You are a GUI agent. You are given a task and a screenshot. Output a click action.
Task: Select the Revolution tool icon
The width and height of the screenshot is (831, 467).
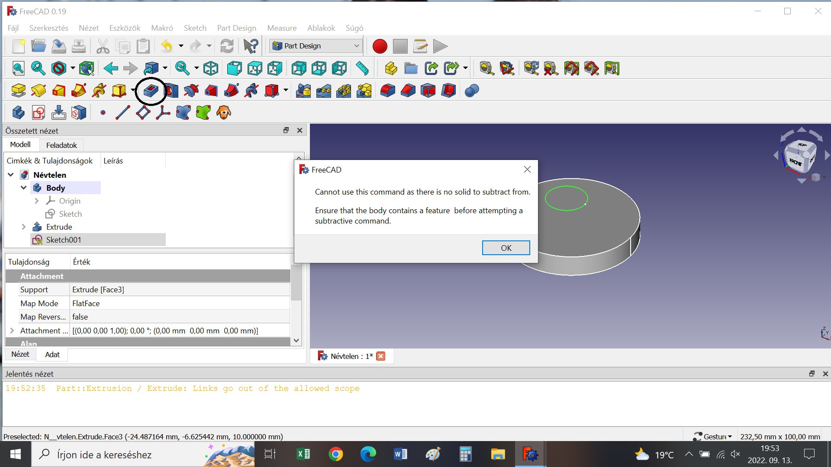(39, 90)
